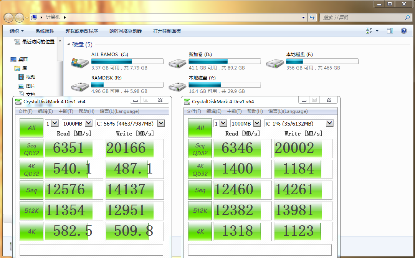Open 文件(F) menu in right CrystalDiskMark
The width and height of the screenshot is (415, 258).
tap(194, 111)
